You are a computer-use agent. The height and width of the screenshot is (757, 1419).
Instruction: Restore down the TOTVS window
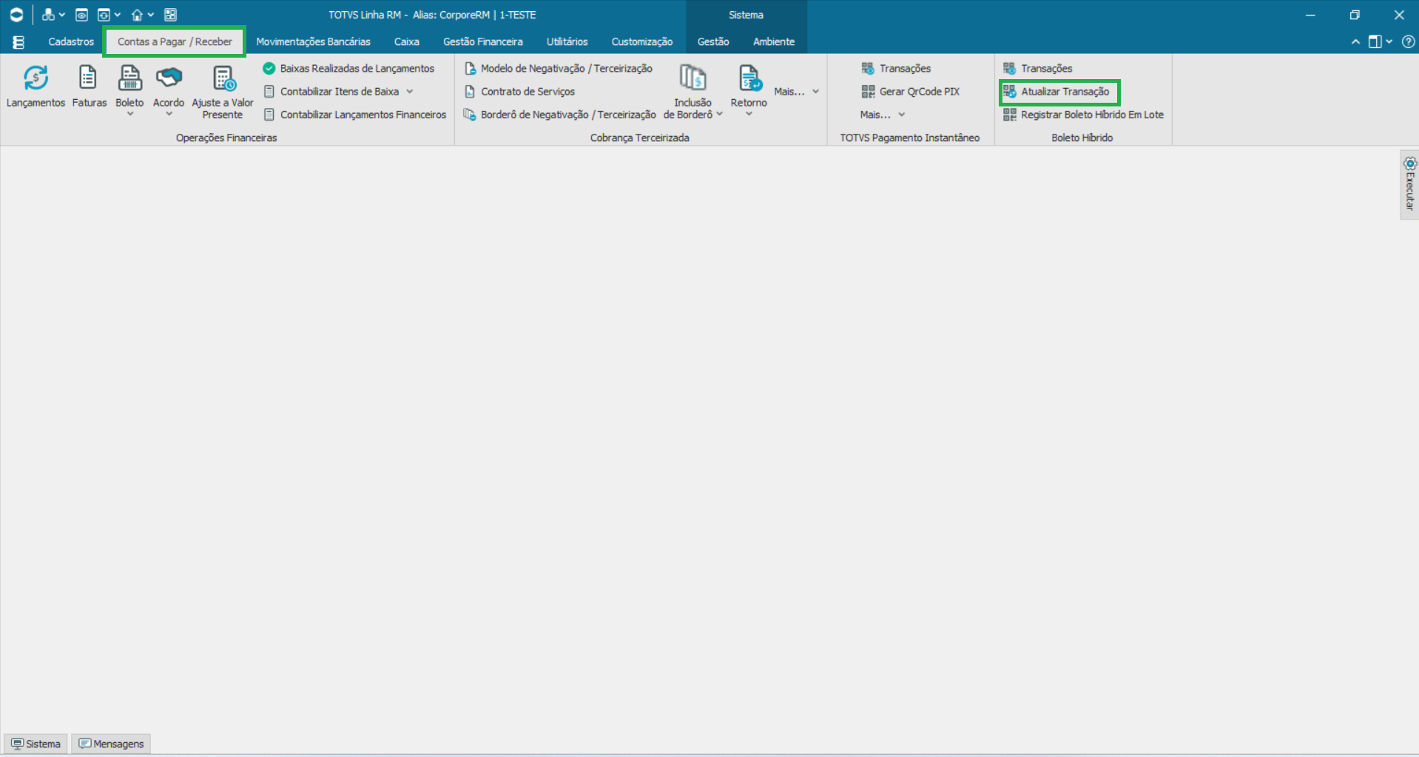click(1355, 15)
